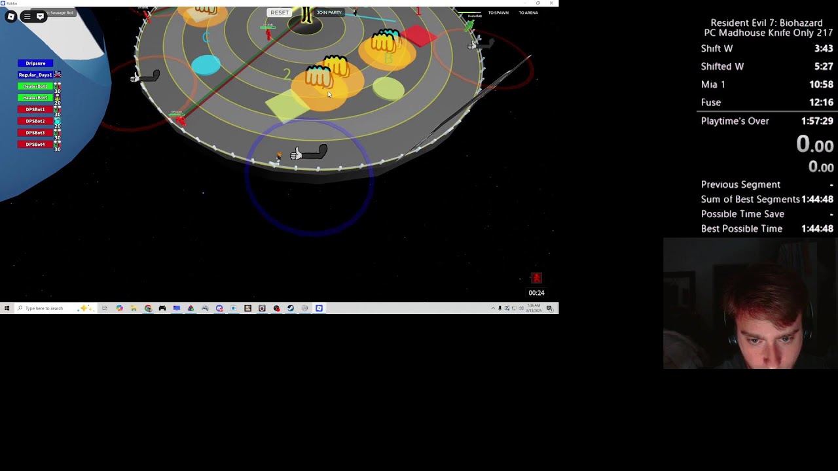Click the webcam feed thumbnail
Screen dimensions: 838x471
[x=750, y=304]
